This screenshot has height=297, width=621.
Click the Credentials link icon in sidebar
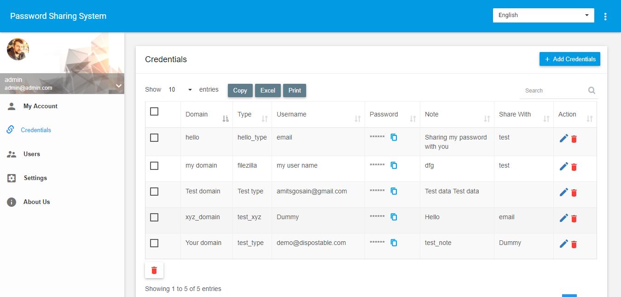pos(10,130)
